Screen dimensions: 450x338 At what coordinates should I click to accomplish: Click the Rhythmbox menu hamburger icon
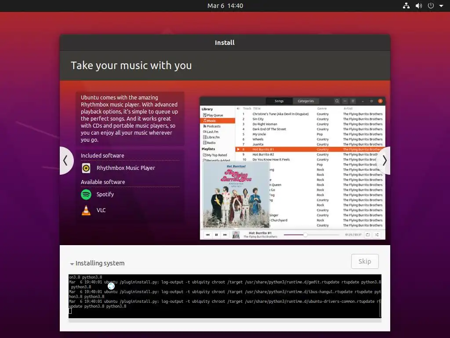click(x=353, y=101)
